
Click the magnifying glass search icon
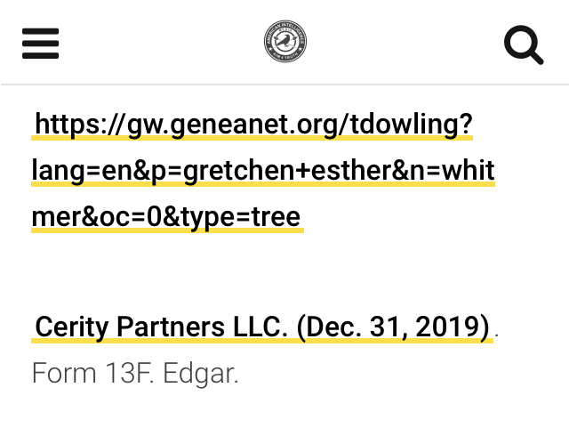(x=524, y=44)
